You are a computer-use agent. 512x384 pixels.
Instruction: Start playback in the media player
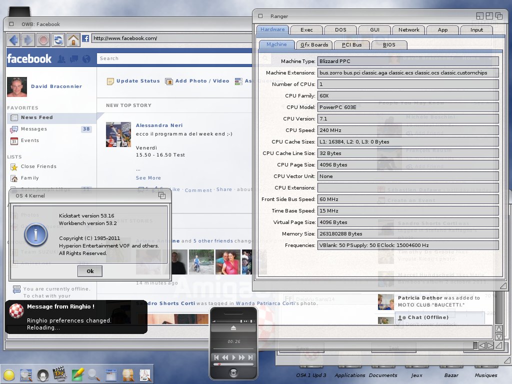tap(234, 357)
